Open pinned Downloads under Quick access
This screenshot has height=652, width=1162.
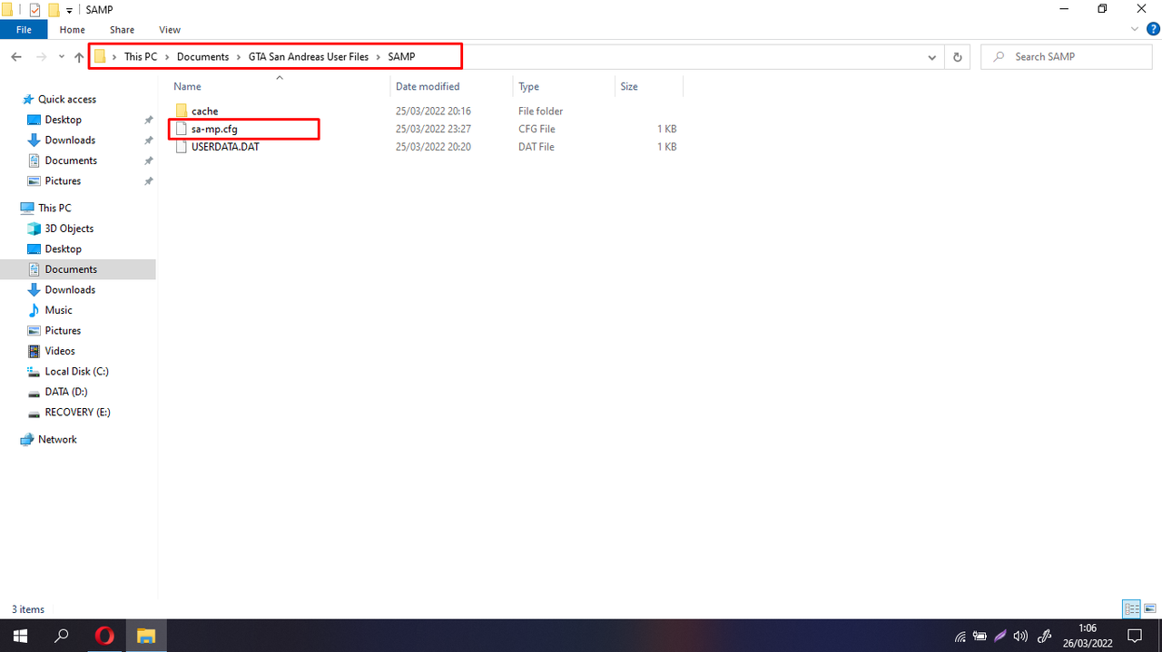[x=70, y=140]
